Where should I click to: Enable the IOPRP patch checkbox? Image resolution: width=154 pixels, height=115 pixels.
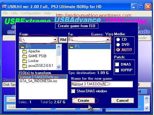pos(117,70)
